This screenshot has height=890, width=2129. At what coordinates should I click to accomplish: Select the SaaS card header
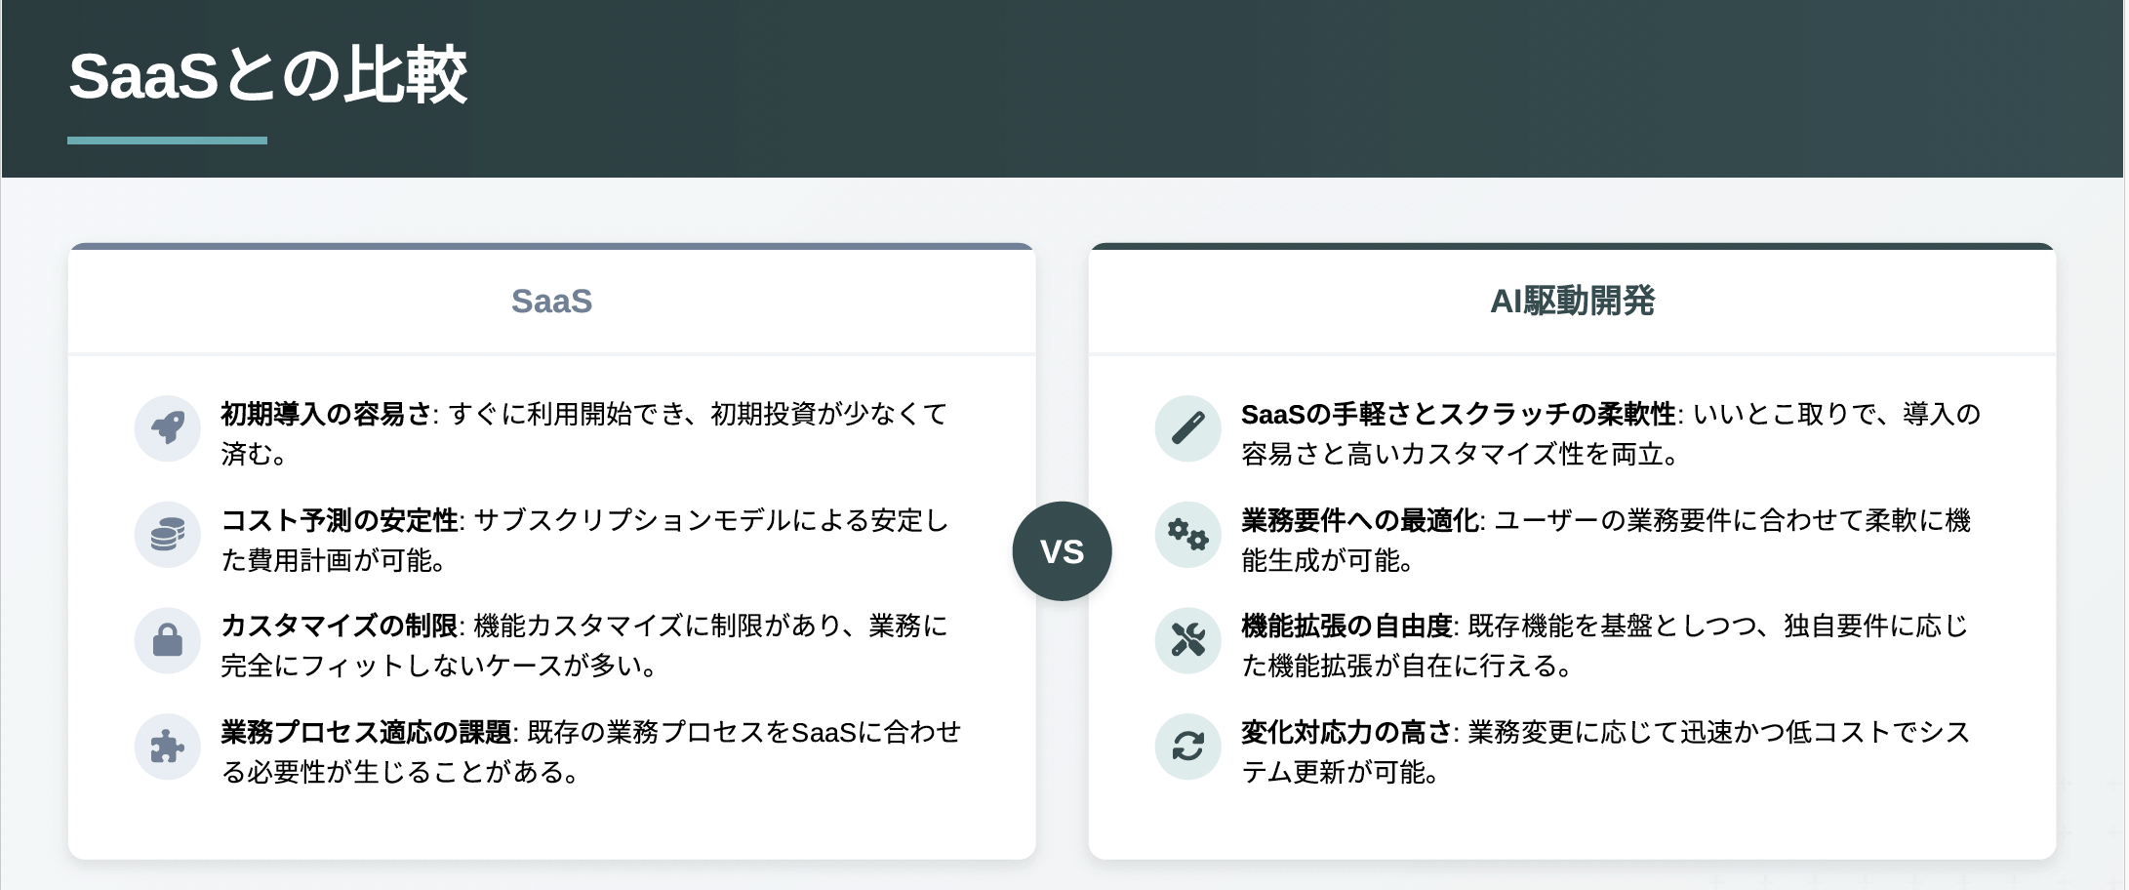[552, 301]
